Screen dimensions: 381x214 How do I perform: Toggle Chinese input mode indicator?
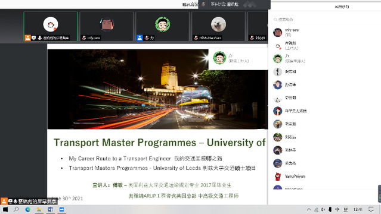(x=337, y=209)
